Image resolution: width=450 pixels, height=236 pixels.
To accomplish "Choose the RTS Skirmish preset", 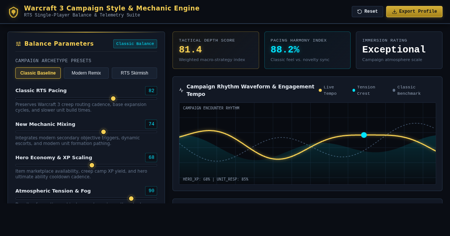I will (x=134, y=73).
